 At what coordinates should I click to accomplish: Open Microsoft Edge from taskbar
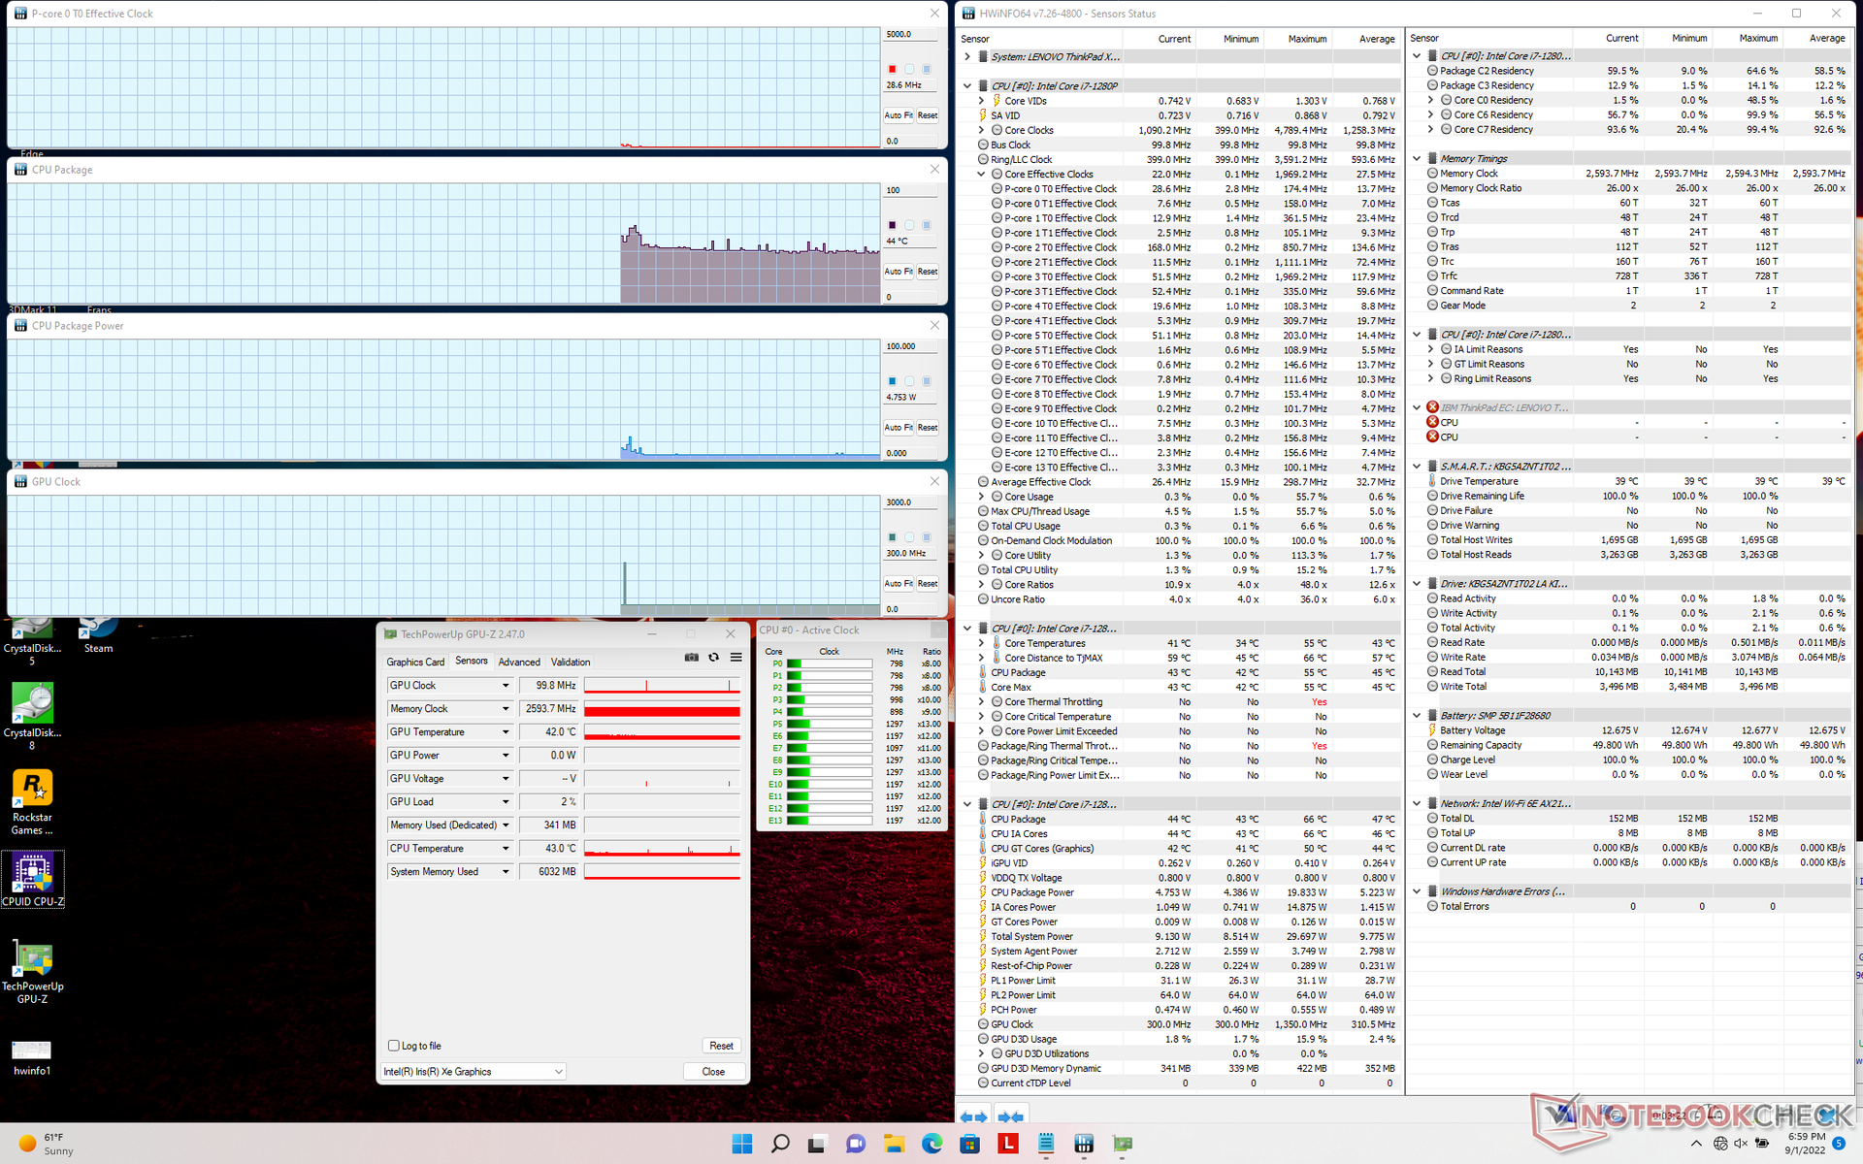931,1144
